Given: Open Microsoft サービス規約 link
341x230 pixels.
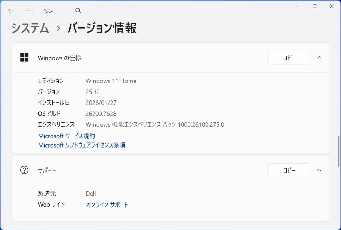Looking at the screenshot, I should [67, 136].
